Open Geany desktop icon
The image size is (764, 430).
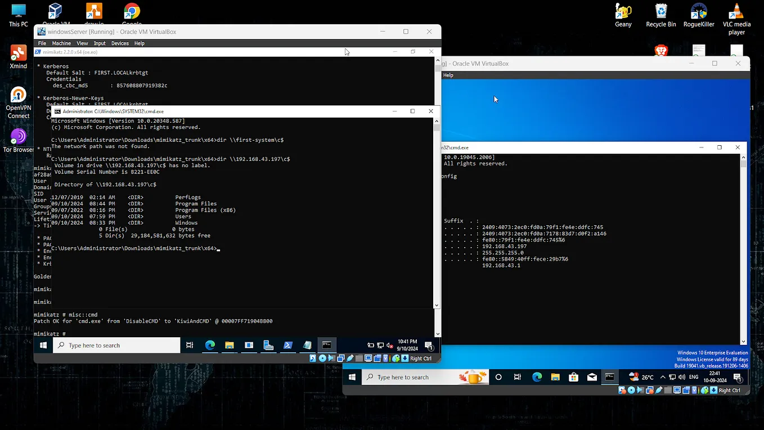pos(623,15)
